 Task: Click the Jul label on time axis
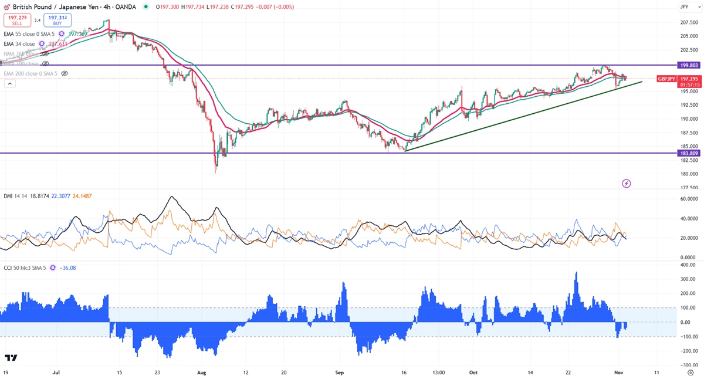click(x=57, y=372)
